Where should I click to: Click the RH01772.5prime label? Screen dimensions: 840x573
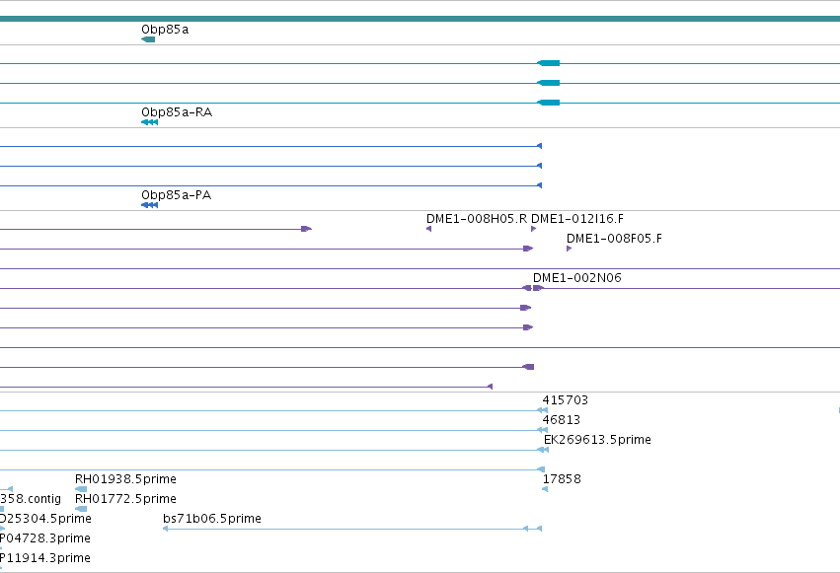click(x=125, y=499)
